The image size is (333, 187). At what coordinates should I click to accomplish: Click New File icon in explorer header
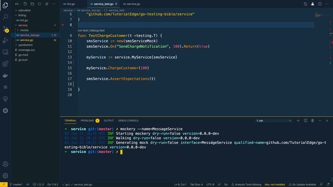(25, 4)
